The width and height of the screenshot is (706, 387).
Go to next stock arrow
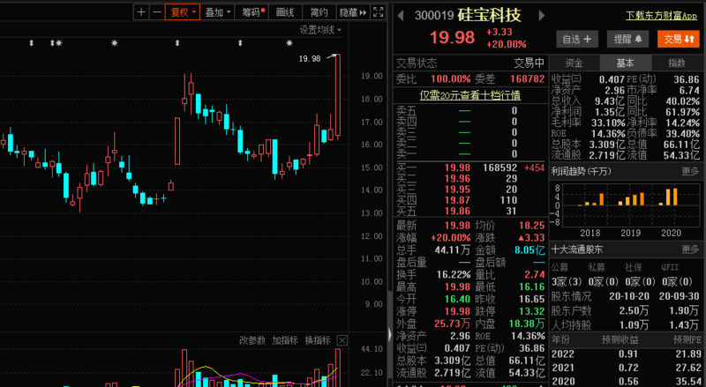click(542, 16)
